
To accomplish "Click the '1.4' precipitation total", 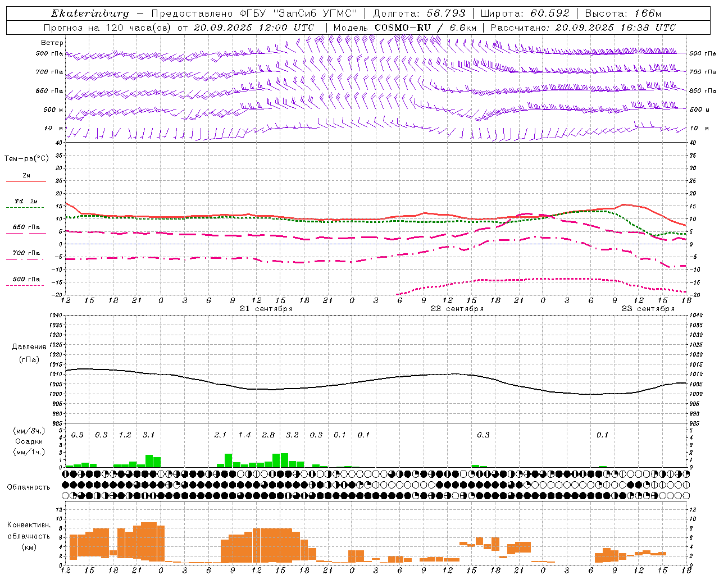I will tap(244, 435).
